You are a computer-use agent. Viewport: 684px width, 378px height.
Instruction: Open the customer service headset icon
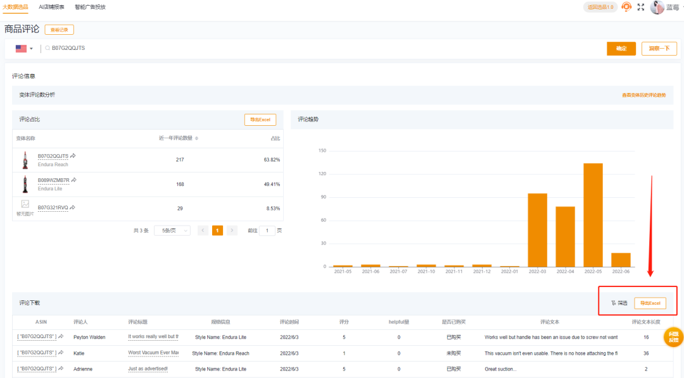pyautogui.click(x=626, y=7)
